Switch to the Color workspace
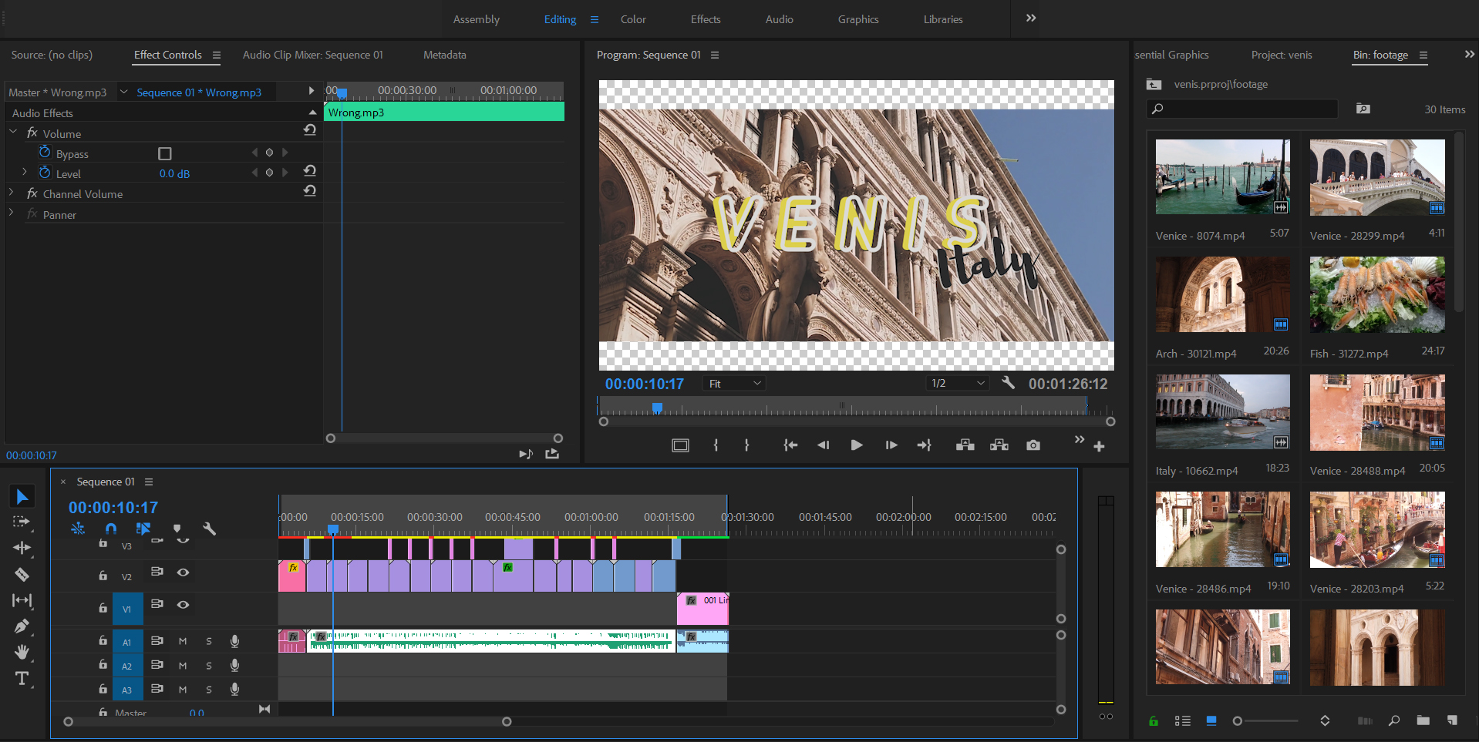 633,19
